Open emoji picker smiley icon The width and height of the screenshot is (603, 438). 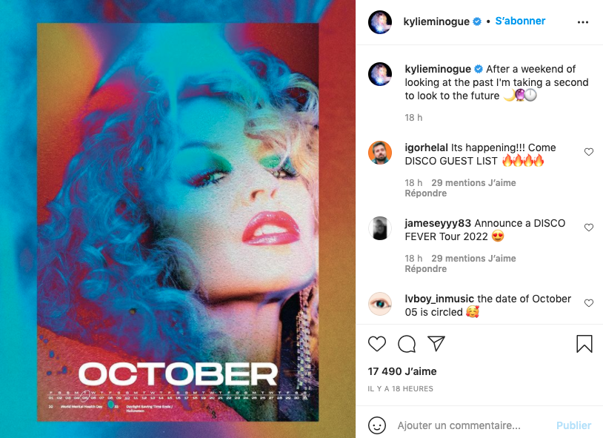[x=377, y=425]
